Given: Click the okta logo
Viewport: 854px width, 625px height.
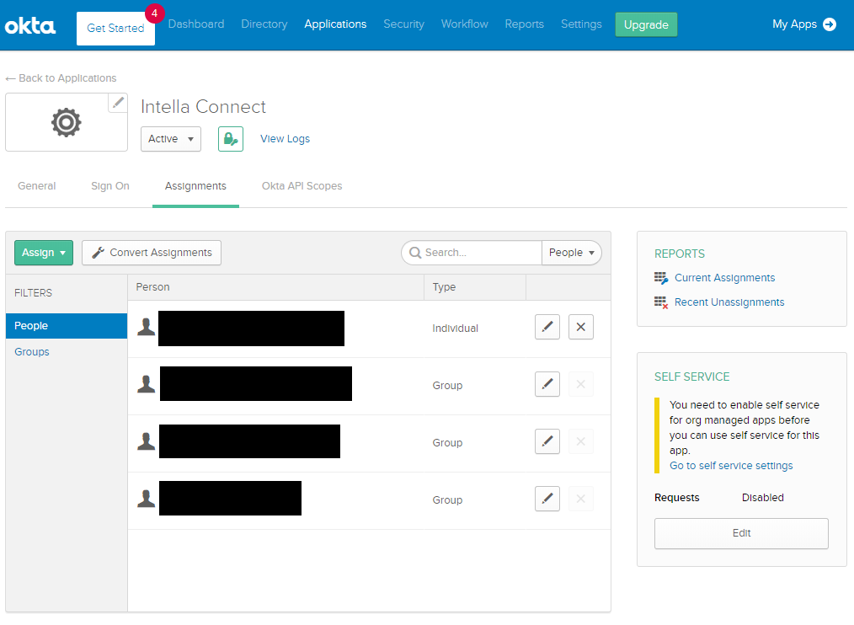Looking at the screenshot, I should tap(29, 25).
